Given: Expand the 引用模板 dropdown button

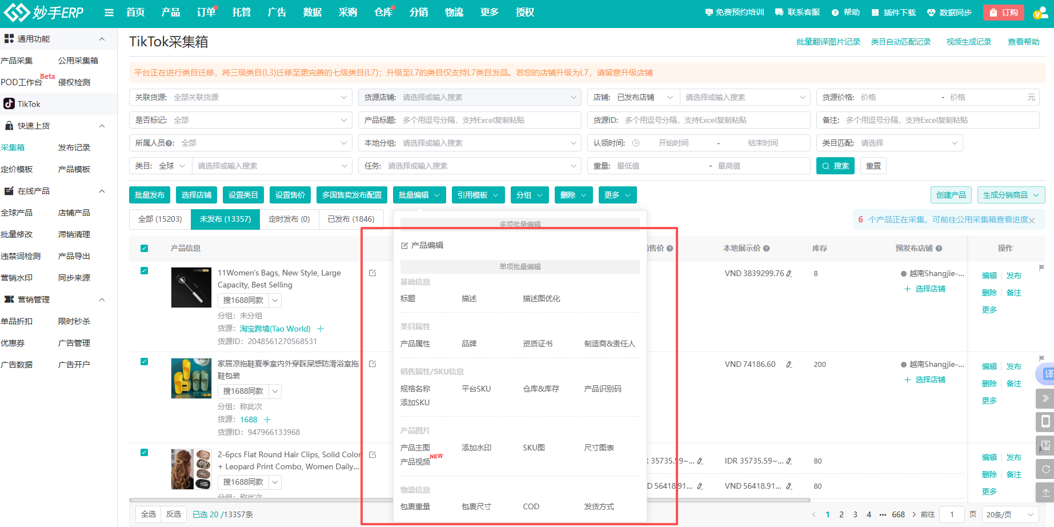Looking at the screenshot, I should (478, 195).
